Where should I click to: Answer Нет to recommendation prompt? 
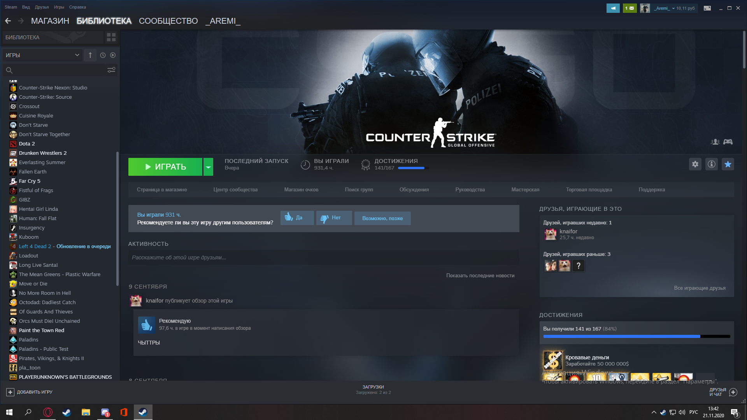click(334, 218)
